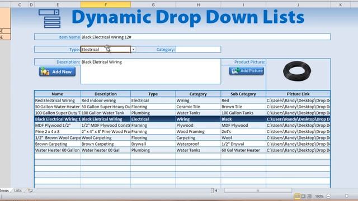Click the Name table column header
358x201 pixels.
coord(57,94)
